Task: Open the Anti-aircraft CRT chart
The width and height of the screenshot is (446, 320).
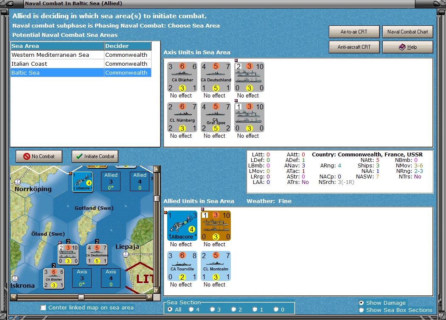Action: 354,47
